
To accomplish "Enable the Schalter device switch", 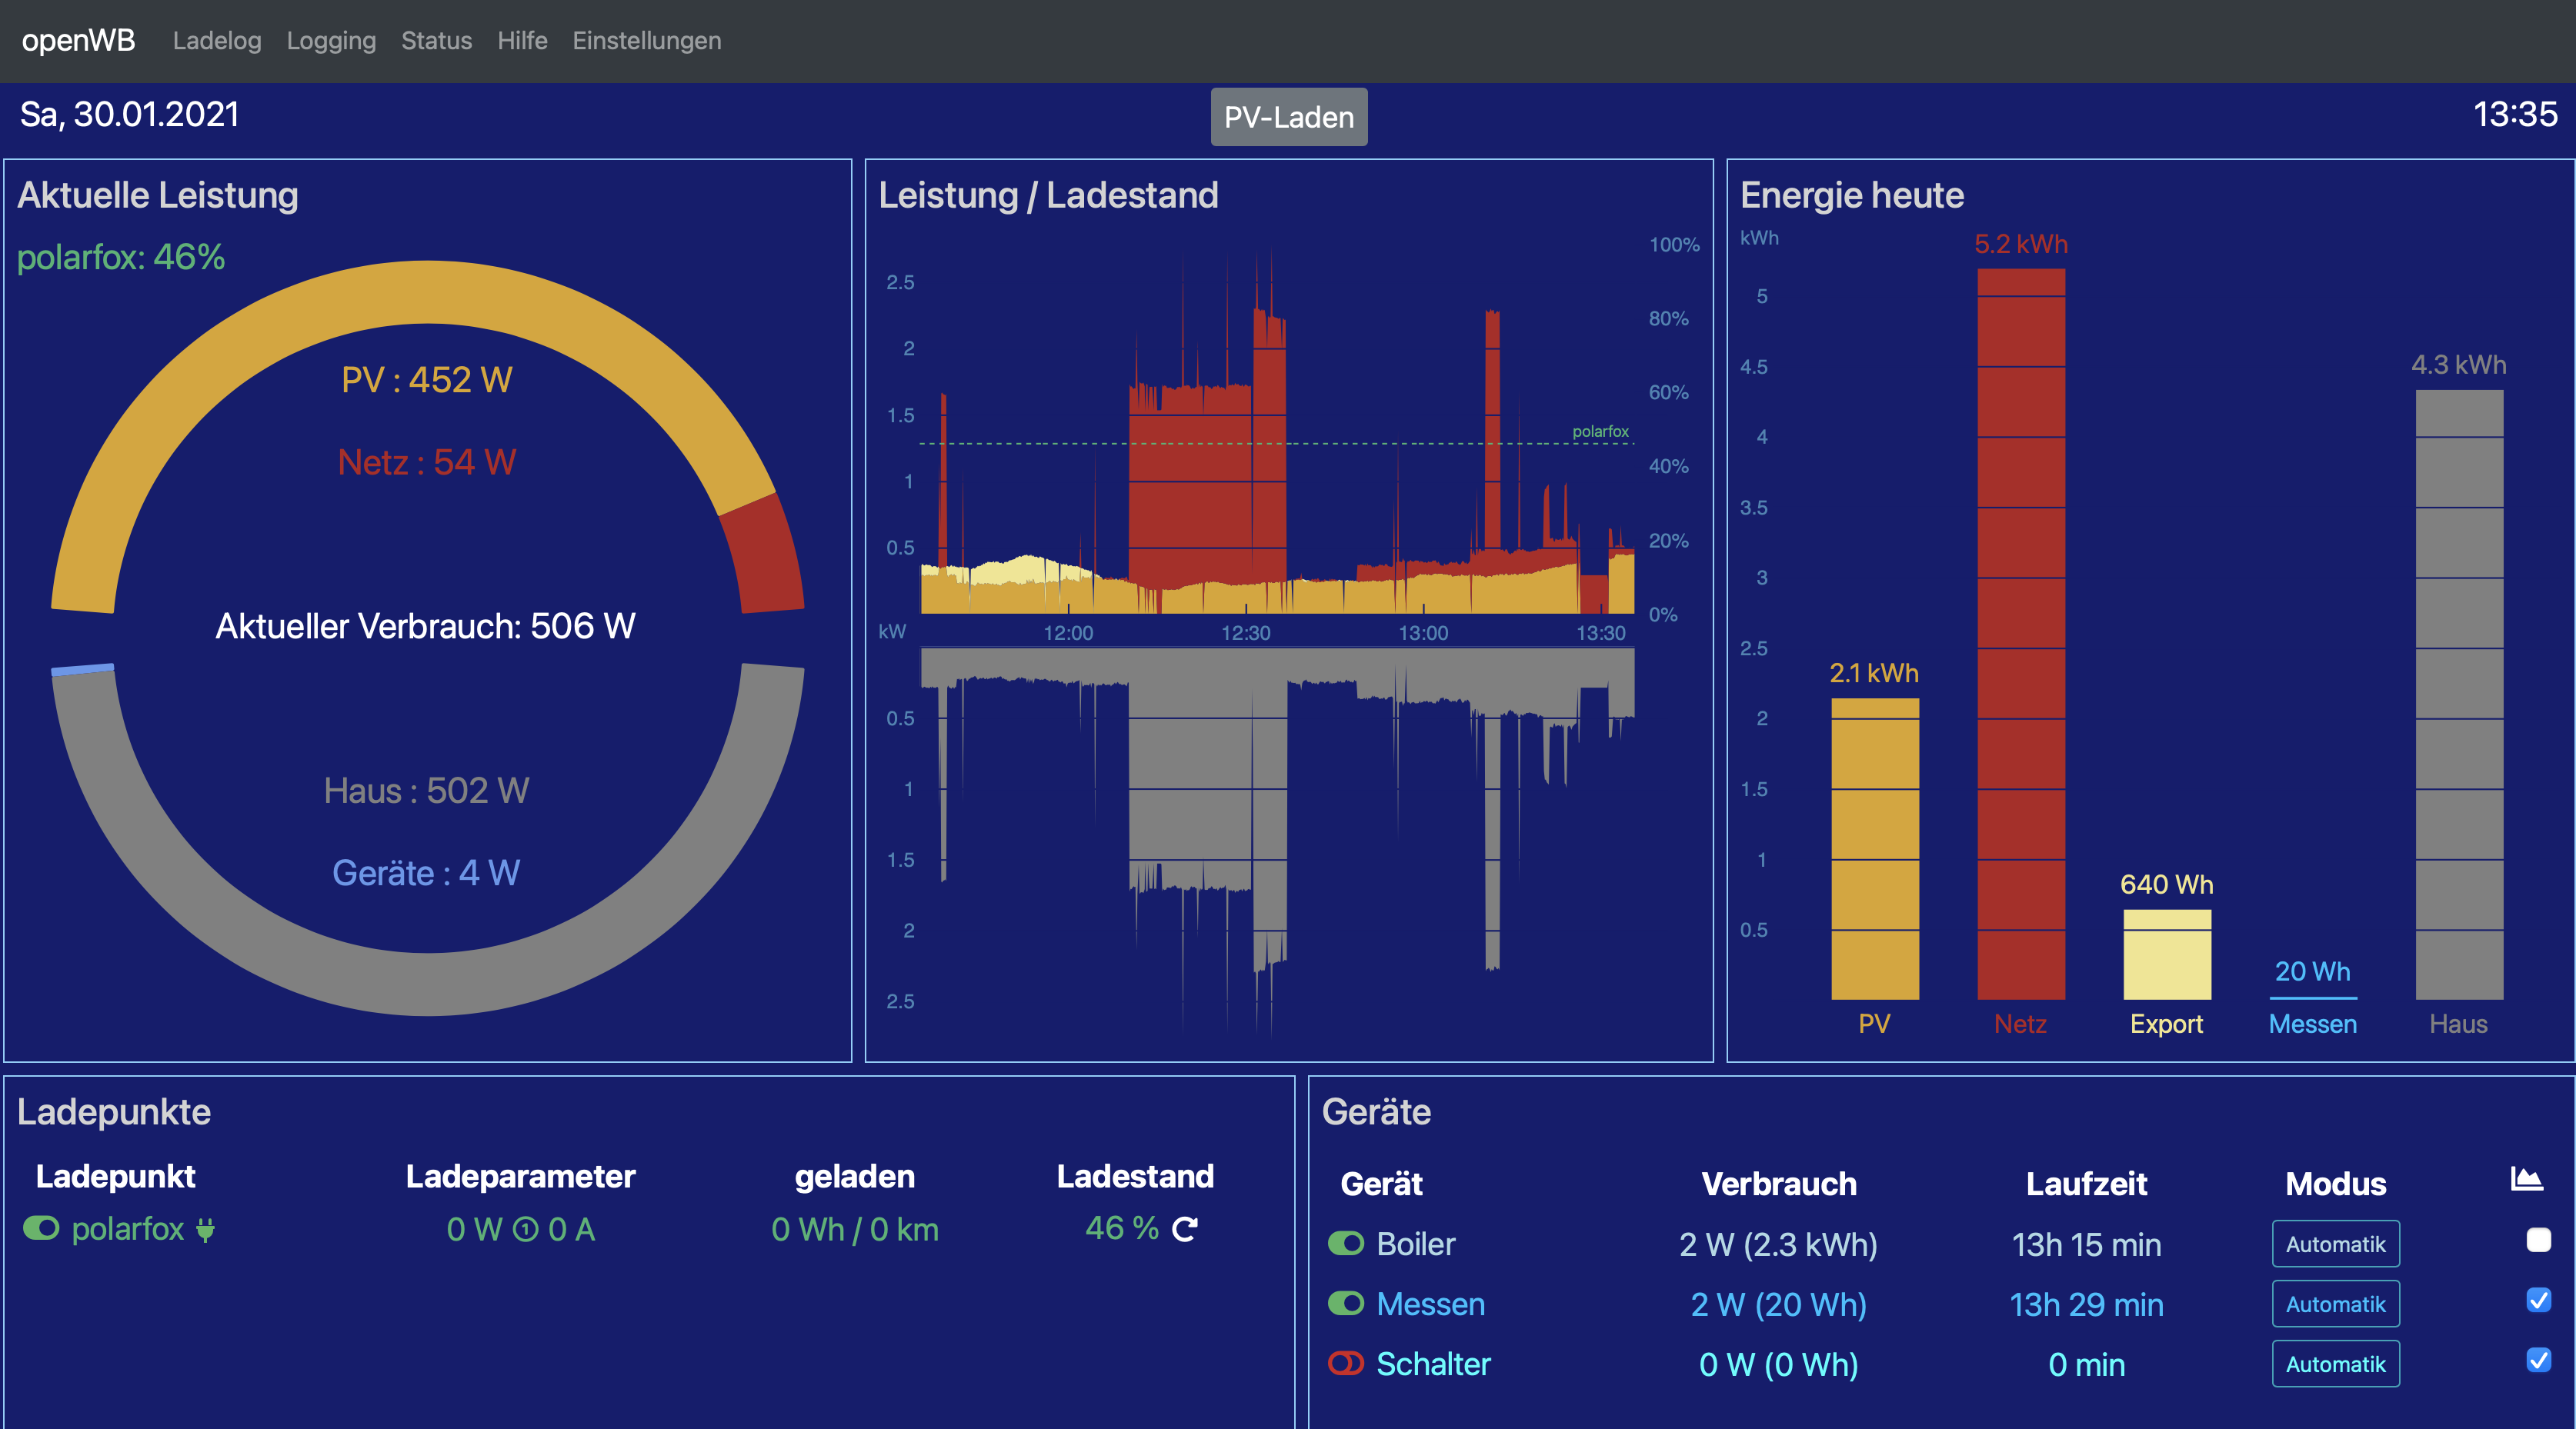I will [x=1346, y=1364].
